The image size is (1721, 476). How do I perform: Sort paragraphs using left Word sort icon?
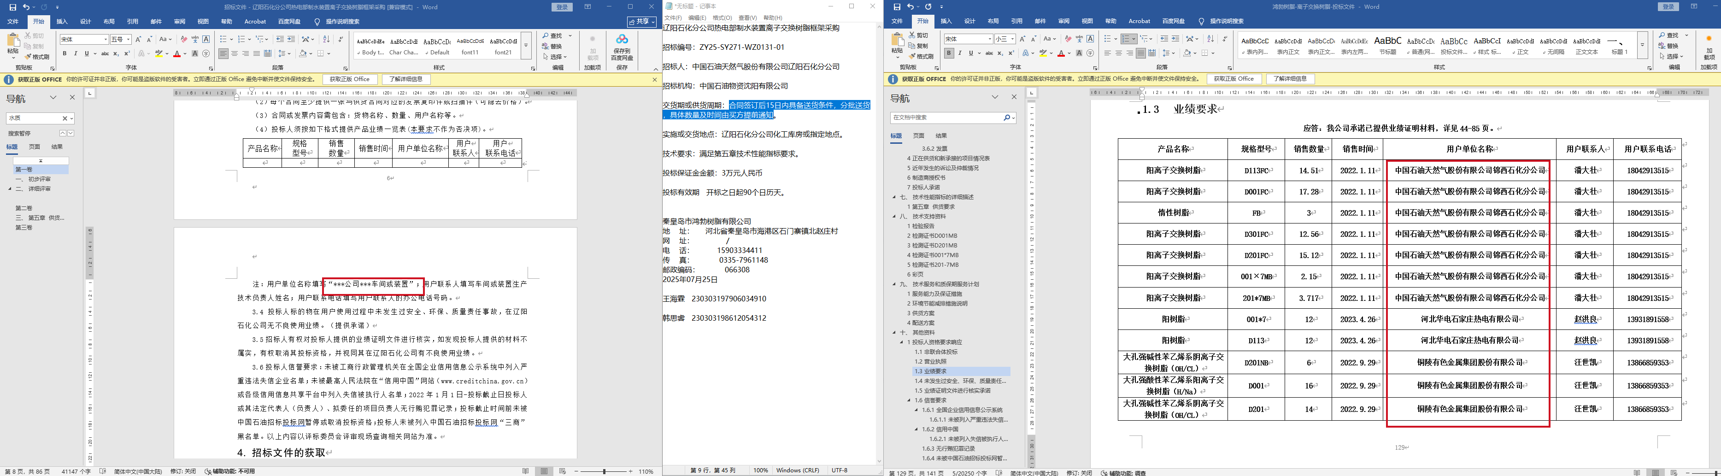click(327, 39)
